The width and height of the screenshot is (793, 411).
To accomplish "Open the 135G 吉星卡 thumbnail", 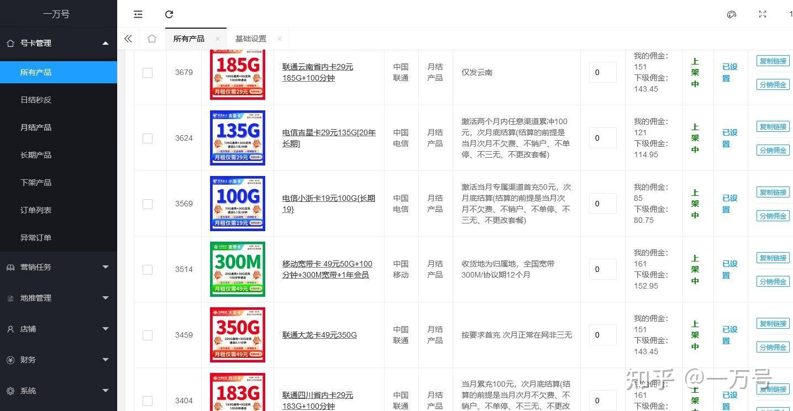I will coord(238,138).
